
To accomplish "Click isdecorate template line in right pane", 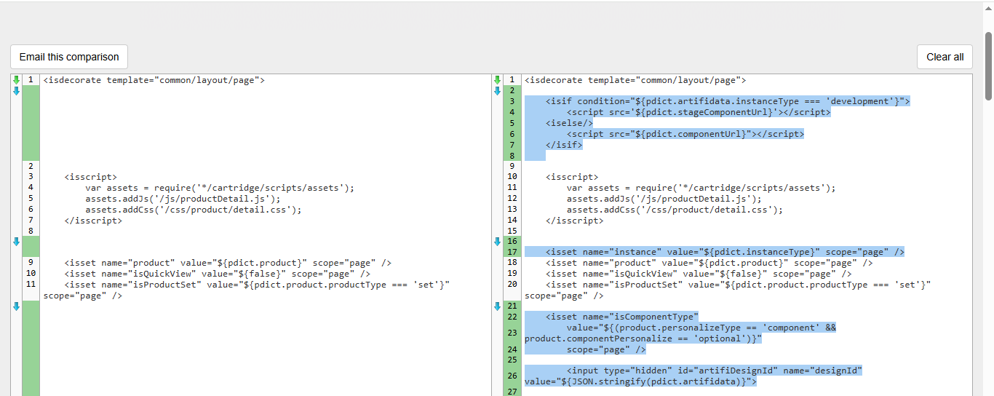I will [x=635, y=80].
